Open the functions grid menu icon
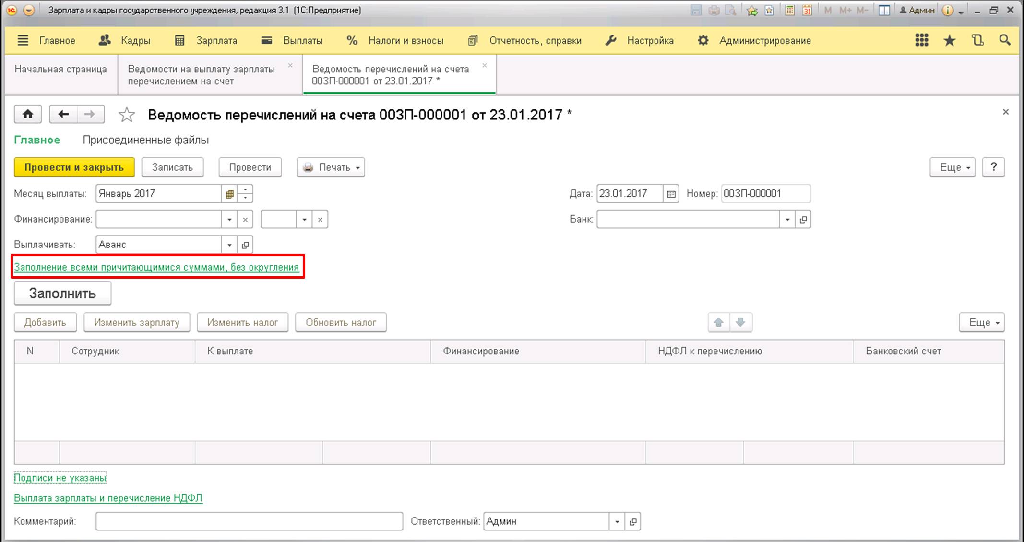Screen dimensions: 1024x542 (x=921, y=40)
